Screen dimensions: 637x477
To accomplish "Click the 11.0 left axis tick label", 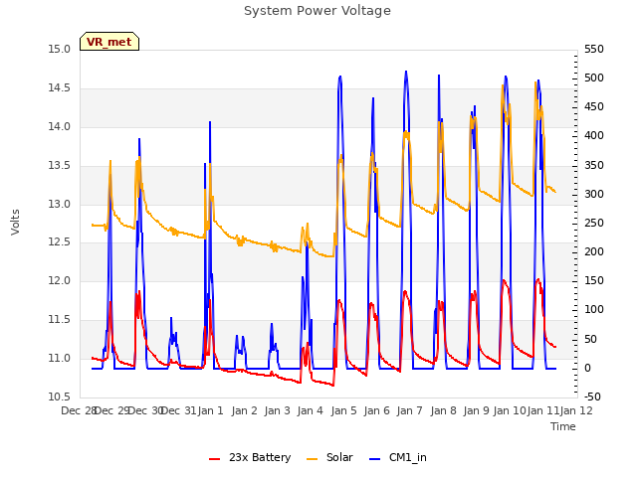I will 60,358.
